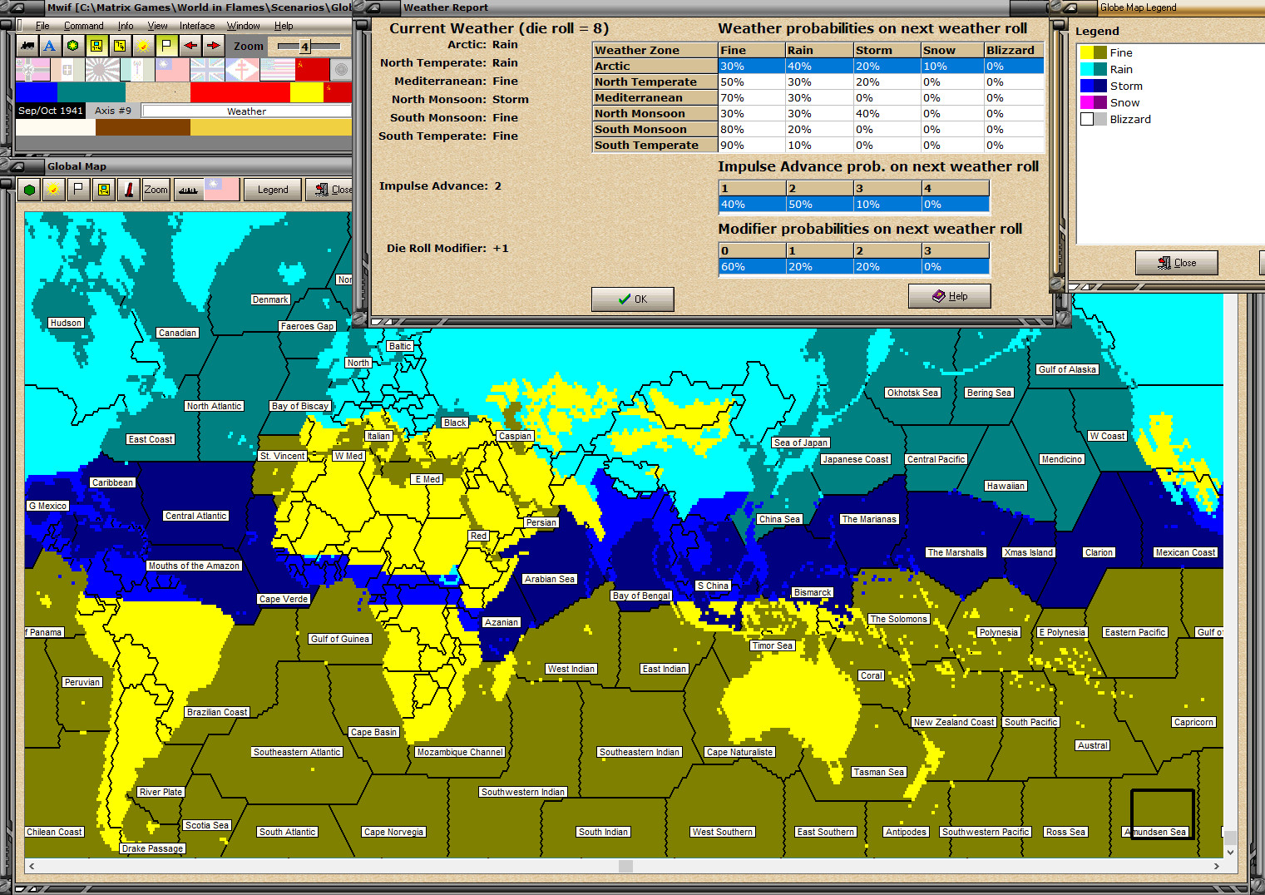Select the Nationalist China flag in flag row
The height and width of the screenshot is (895, 1265).
(172, 69)
